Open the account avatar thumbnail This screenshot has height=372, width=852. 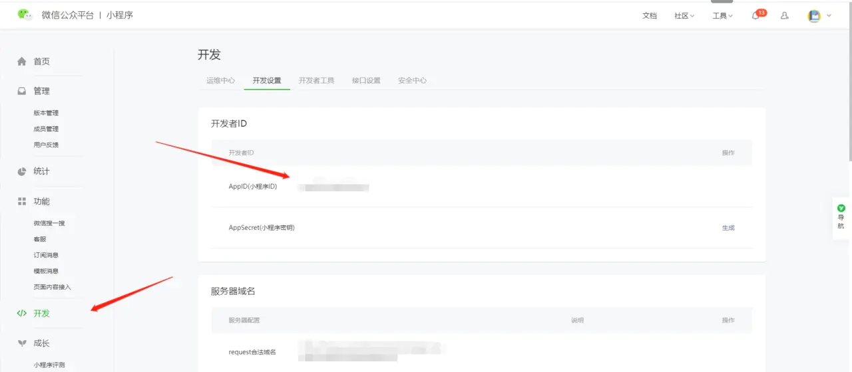tap(814, 15)
